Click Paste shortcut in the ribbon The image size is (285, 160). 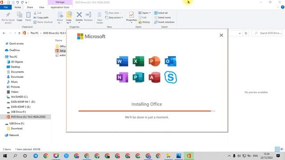[x=43, y=22]
